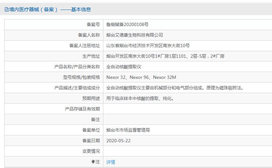
Task: Click the 备案单位 label
Action: pyautogui.click(x=91, y=130)
